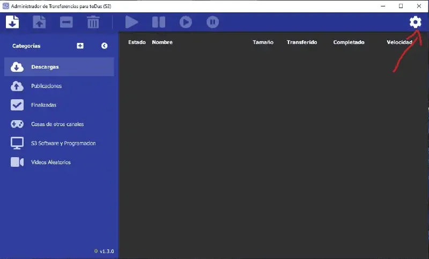Click the remove item minus icon
Image resolution: width=429 pixels, height=259 pixels.
[66, 22]
